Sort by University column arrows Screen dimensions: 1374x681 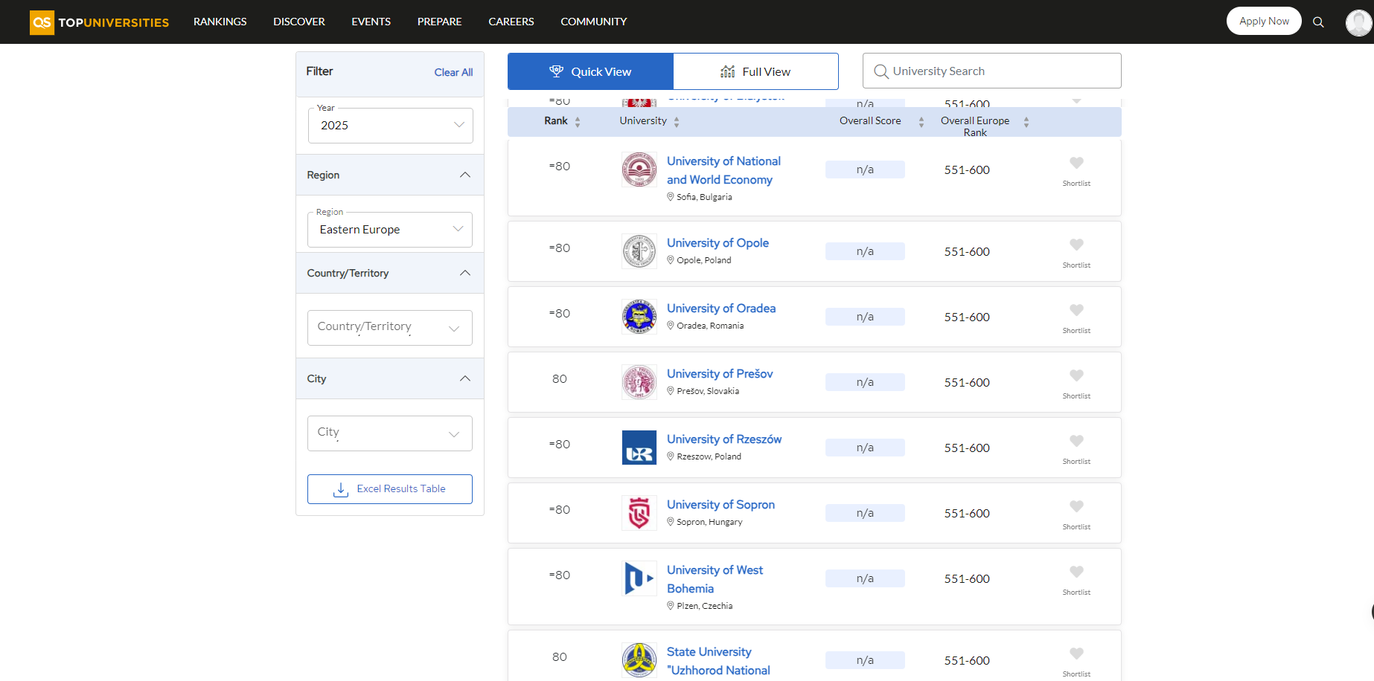pyautogui.click(x=677, y=122)
